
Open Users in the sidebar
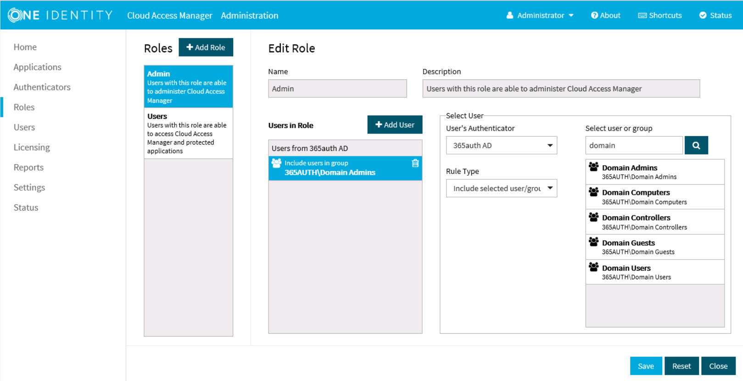pos(24,127)
